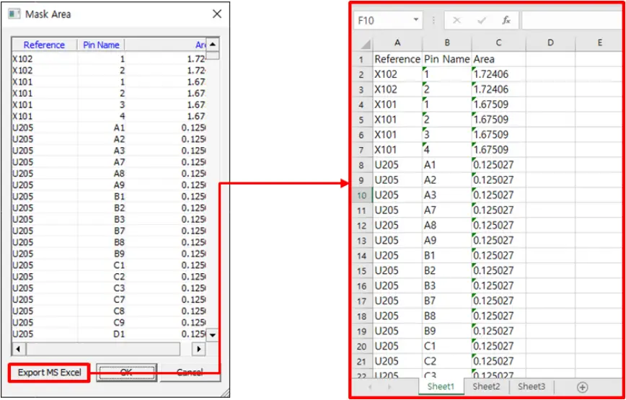Click Excel cell C1 'Area'

(x=498, y=59)
